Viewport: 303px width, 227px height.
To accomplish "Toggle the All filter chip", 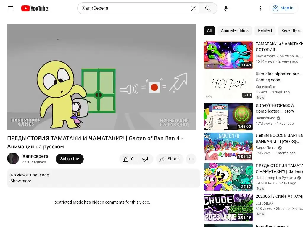I will pos(209,30).
